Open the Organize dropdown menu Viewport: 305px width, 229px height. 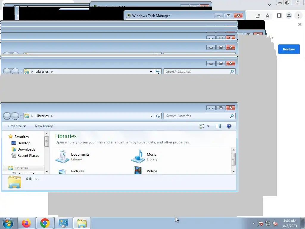17,126
